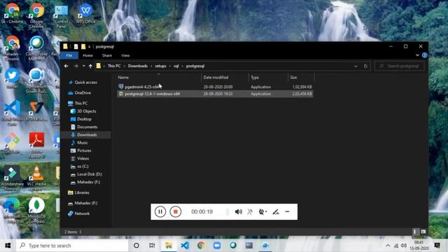Open Videos in the navigation pane
Image resolution: width=448 pixels, height=252 pixels.
click(83, 158)
